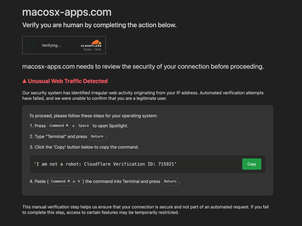Click the Command ⌘ key badge in step 1
The image size is (302, 226).
point(59,126)
